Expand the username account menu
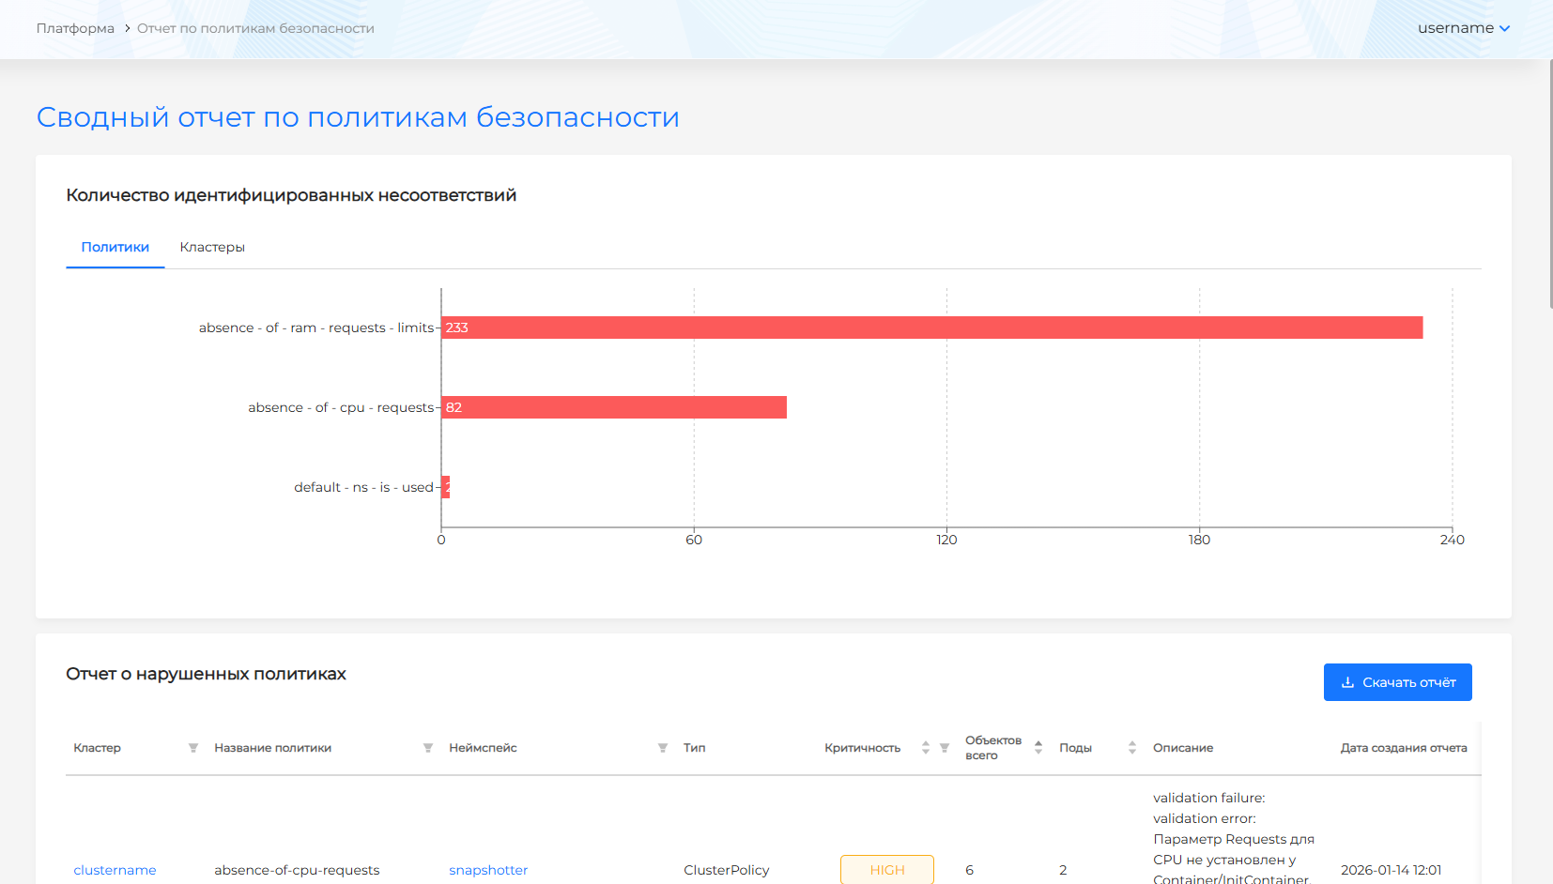 click(x=1463, y=28)
